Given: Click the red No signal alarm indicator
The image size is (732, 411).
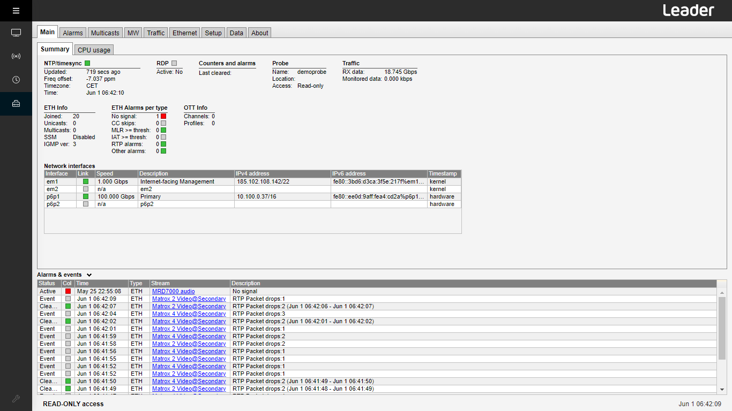Looking at the screenshot, I should (x=163, y=116).
